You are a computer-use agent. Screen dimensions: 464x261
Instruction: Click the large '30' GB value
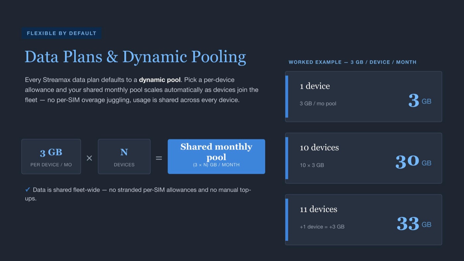pyautogui.click(x=407, y=162)
